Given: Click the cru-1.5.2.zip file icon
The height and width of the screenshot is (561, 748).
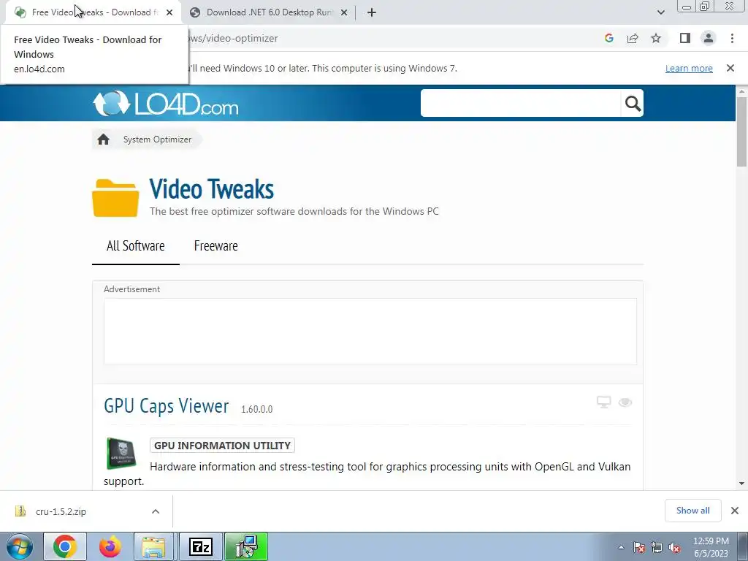Looking at the screenshot, I should tap(20, 511).
